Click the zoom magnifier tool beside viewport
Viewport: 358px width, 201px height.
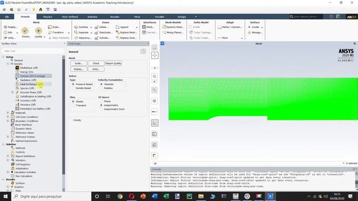click(x=154, y=76)
